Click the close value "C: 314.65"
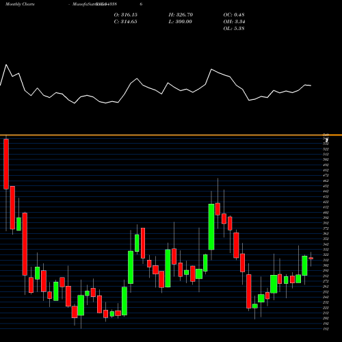 click(125, 22)
